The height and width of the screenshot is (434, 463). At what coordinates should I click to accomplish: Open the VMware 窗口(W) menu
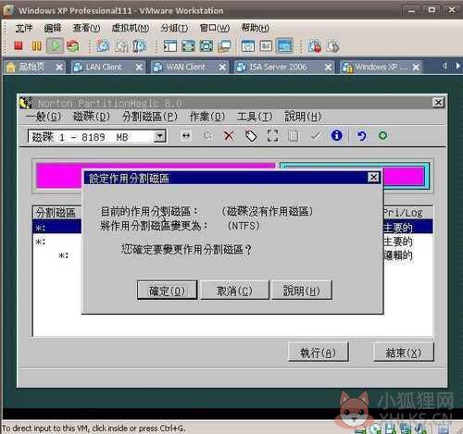click(215, 28)
